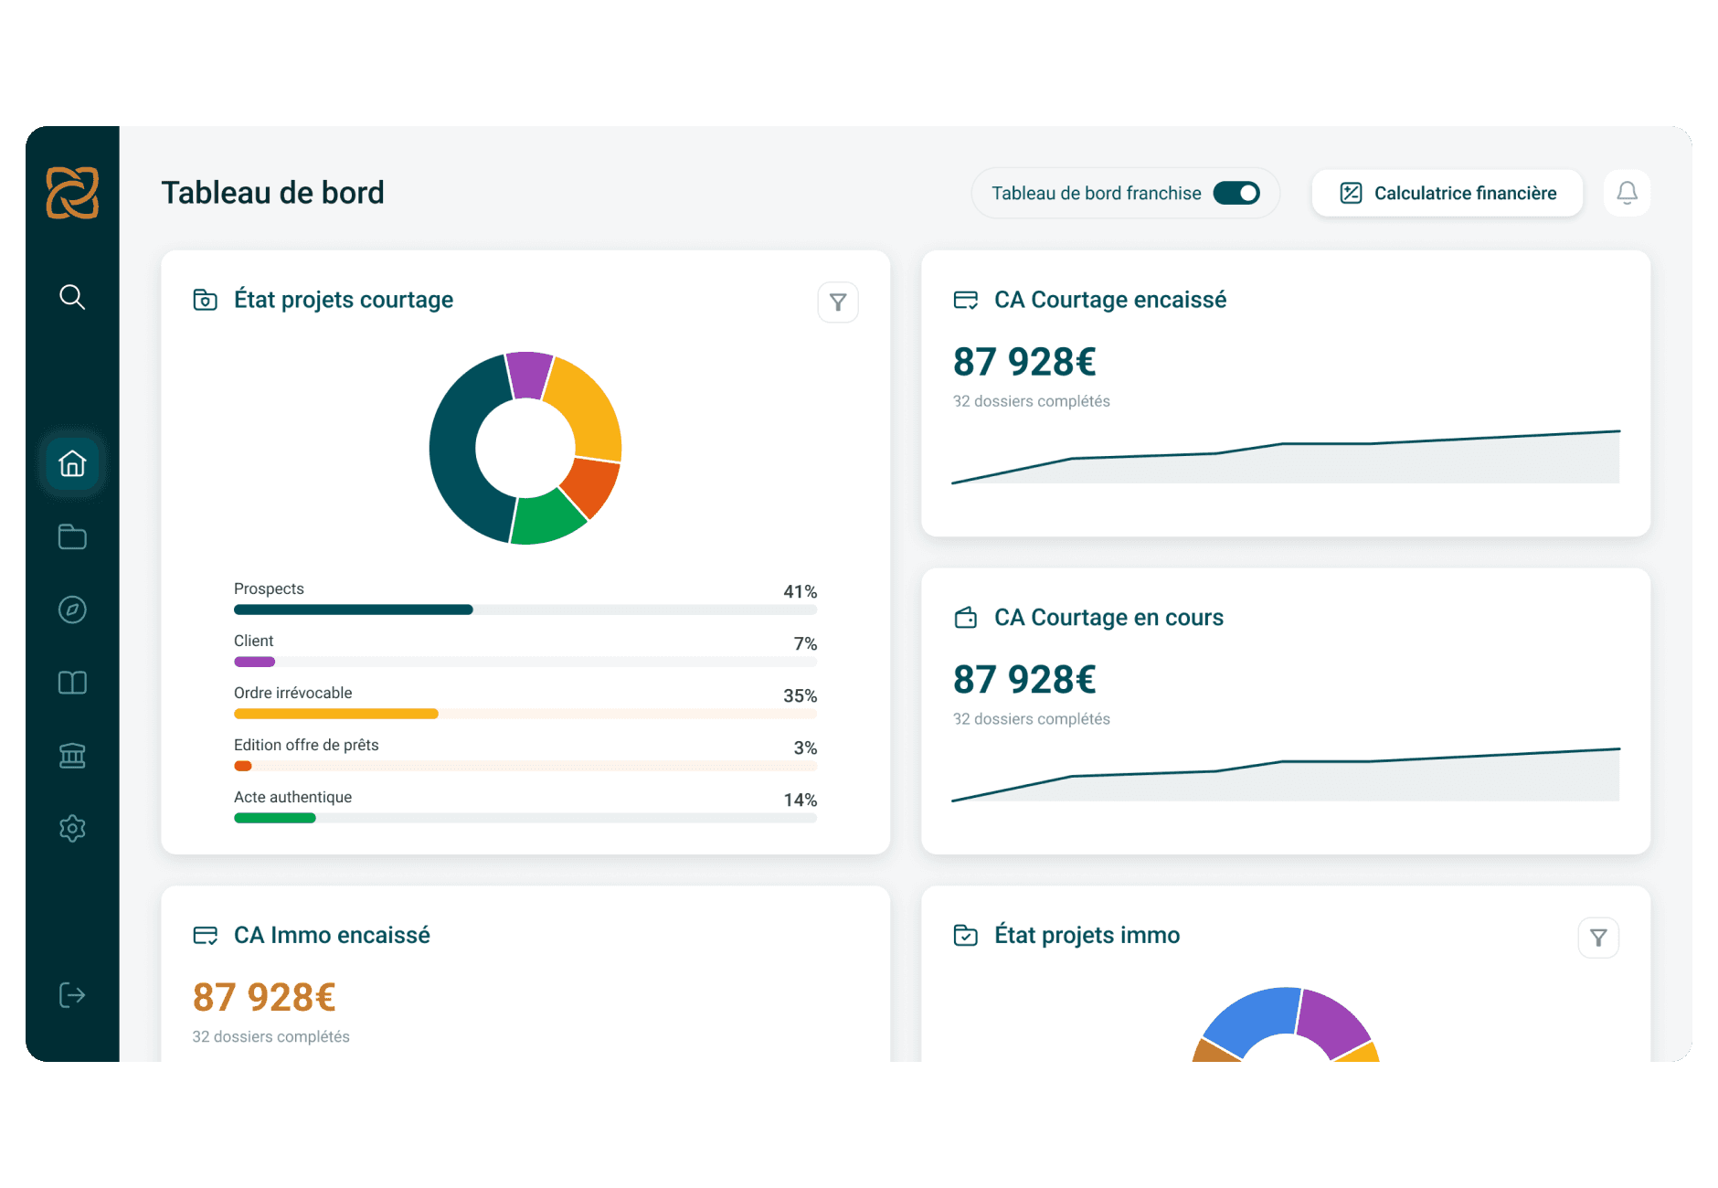Click the Client progress bar

click(x=525, y=662)
